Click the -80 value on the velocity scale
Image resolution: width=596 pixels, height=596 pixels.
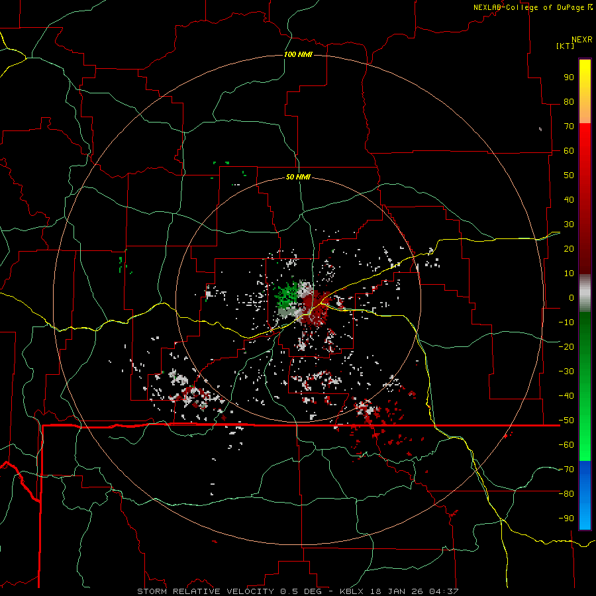[566, 494]
